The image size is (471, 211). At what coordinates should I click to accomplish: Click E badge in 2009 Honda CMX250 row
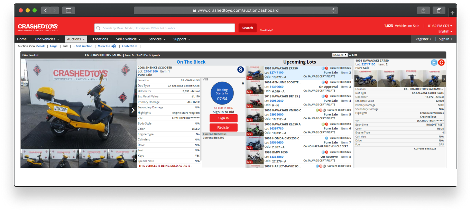tap(327, 138)
